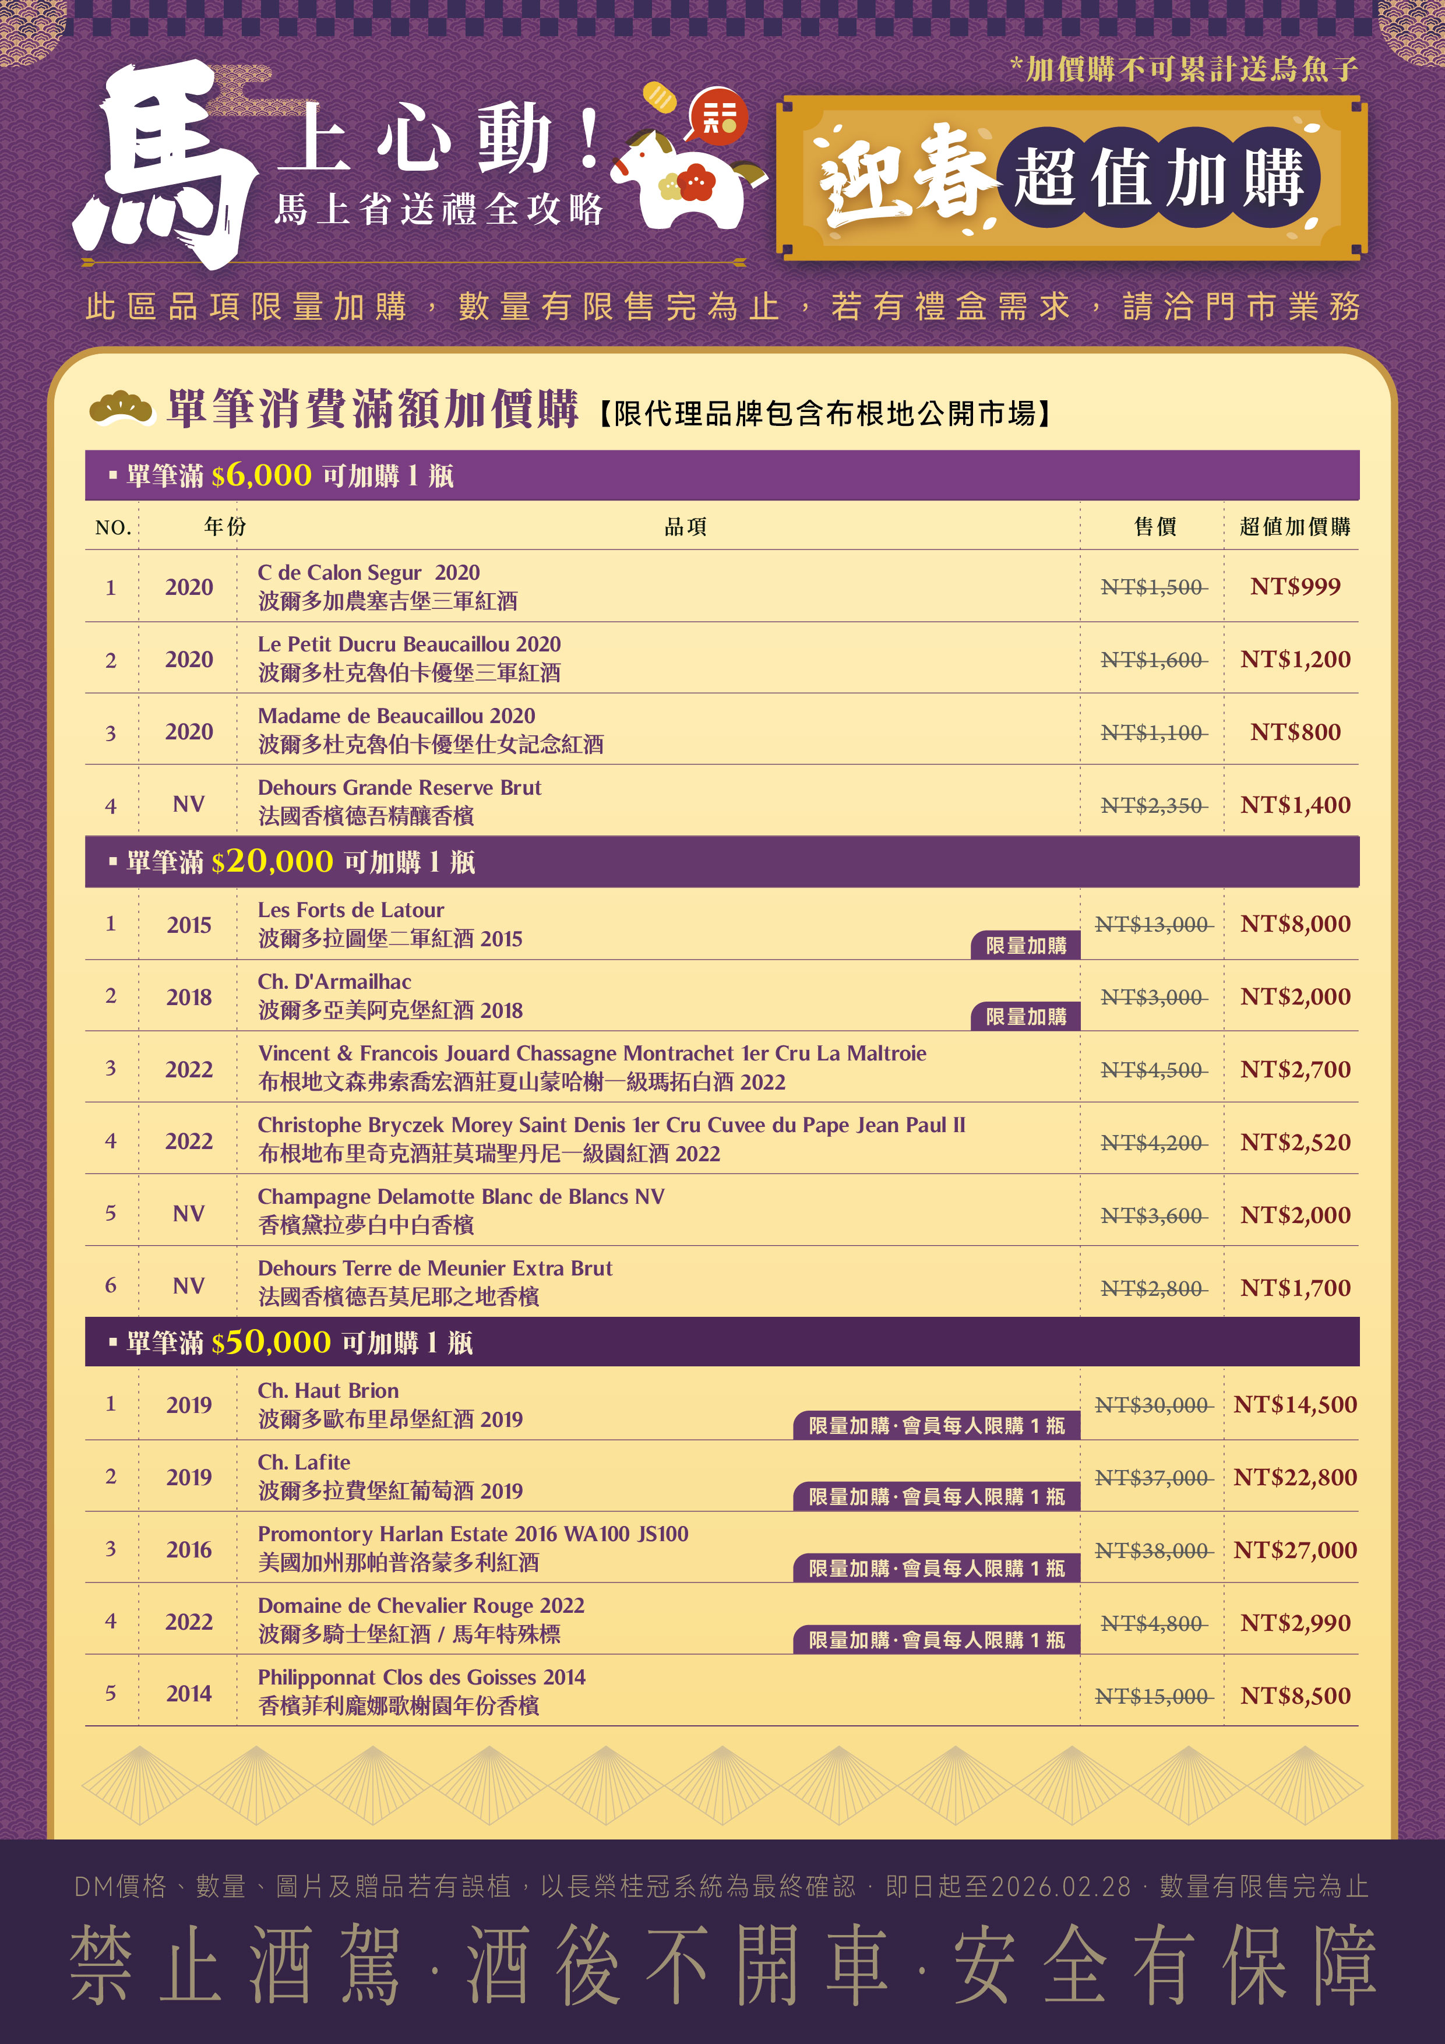Click the member limit badge on Ch. Haut Brion
The image size is (1445, 2044).
point(936,1425)
